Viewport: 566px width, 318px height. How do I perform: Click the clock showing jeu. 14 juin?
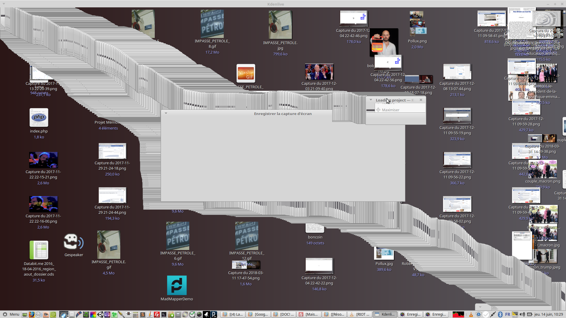click(548, 314)
